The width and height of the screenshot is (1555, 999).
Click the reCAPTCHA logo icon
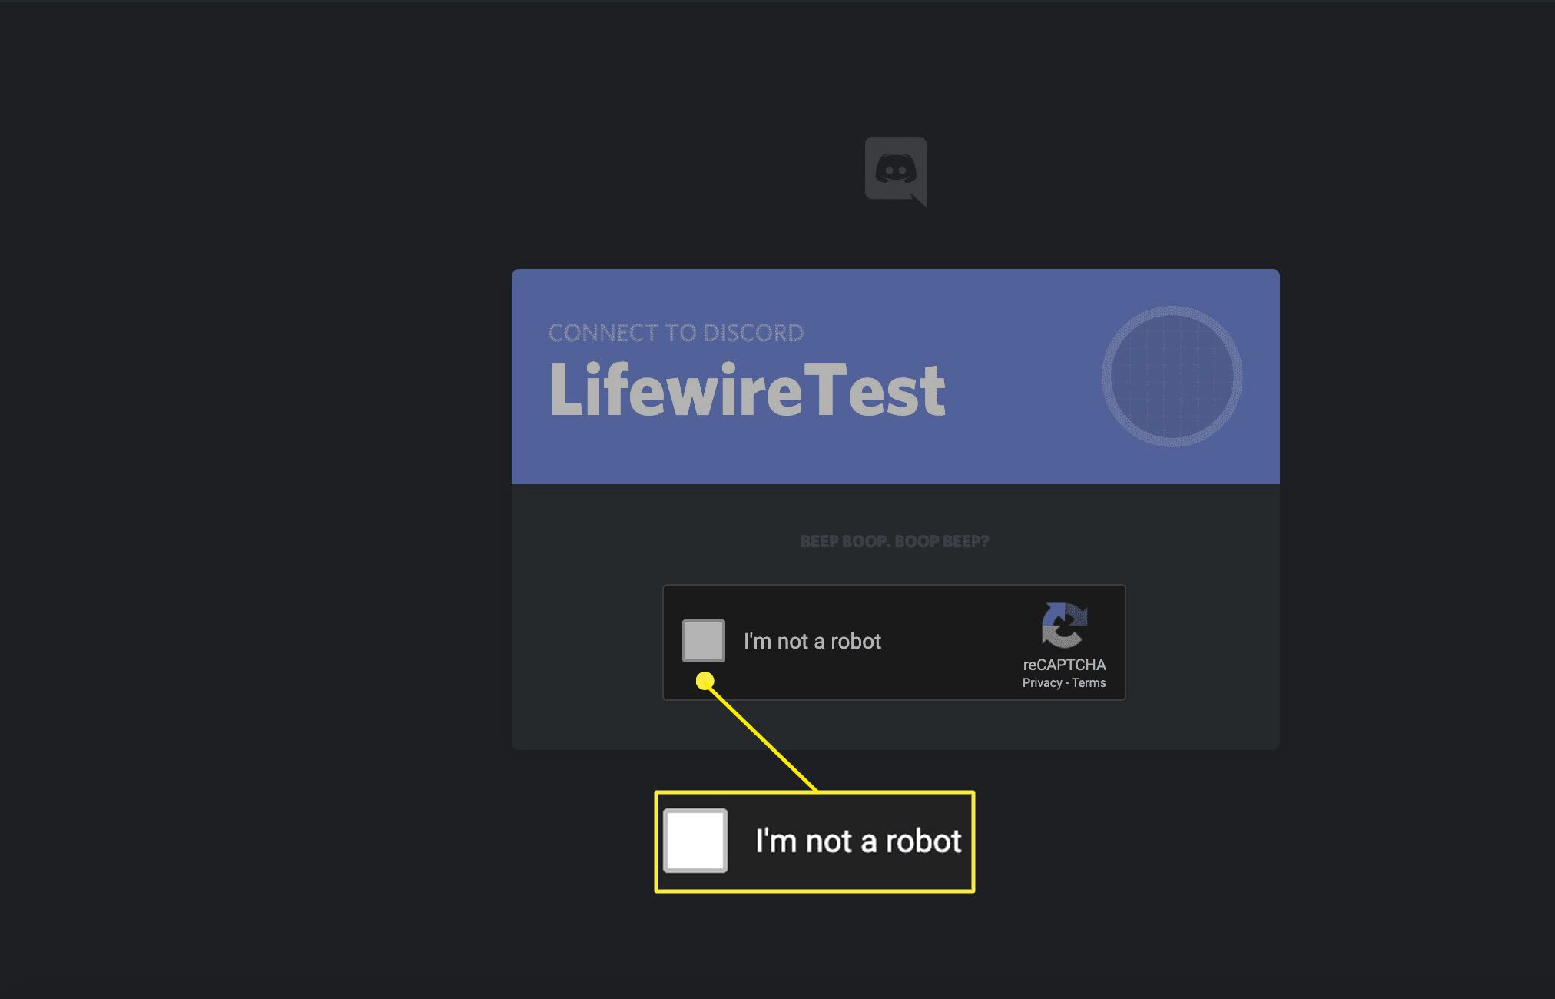[1064, 626]
